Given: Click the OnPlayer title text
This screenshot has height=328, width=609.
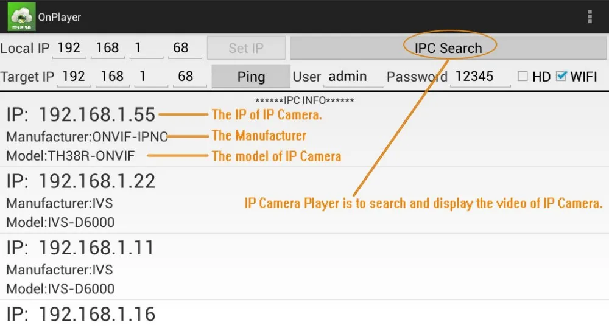Looking at the screenshot, I should 60,17.
